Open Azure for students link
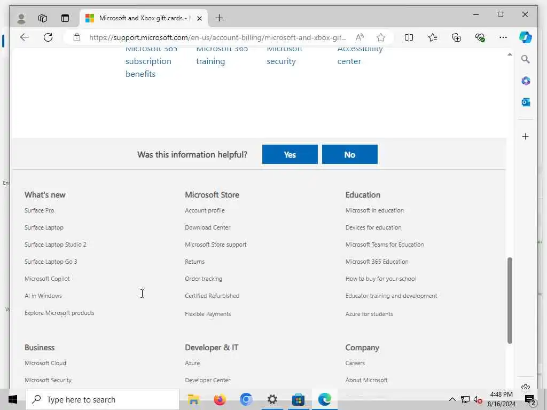The height and width of the screenshot is (410, 547). tap(369, 314)
